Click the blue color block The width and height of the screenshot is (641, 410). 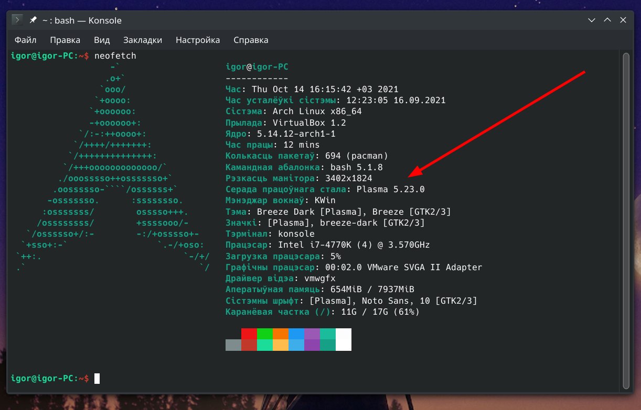tap(296, 334)
